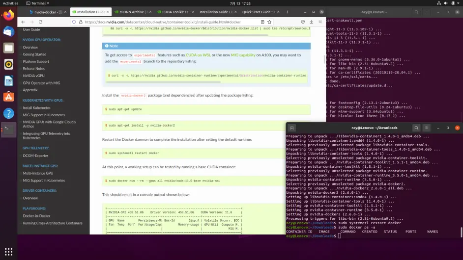Open the clock and calendar panel

[240, 3]
